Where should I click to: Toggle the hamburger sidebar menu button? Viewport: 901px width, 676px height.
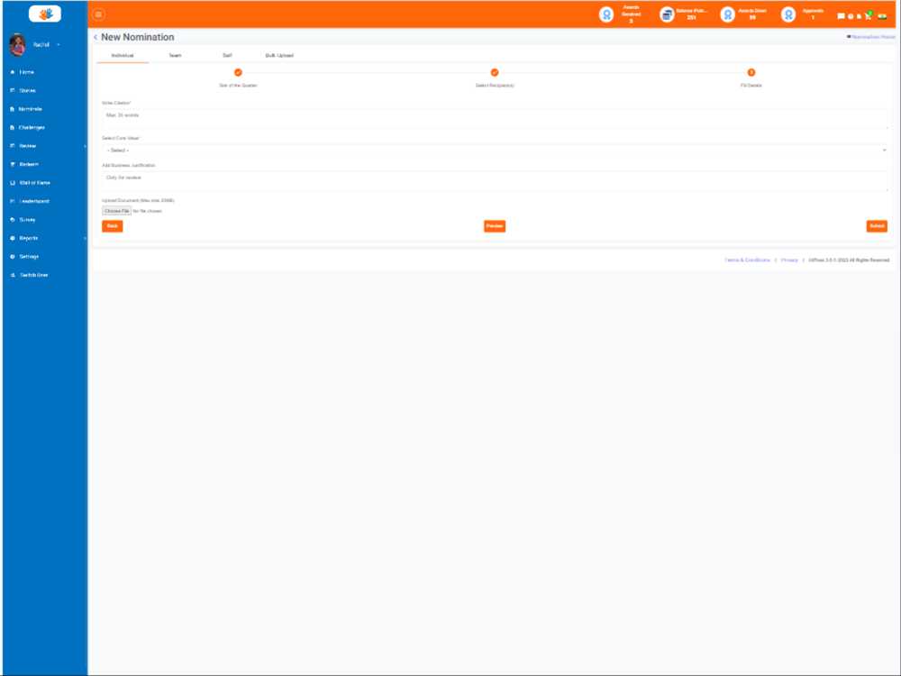pyautogui.click(x=98, y=14)
